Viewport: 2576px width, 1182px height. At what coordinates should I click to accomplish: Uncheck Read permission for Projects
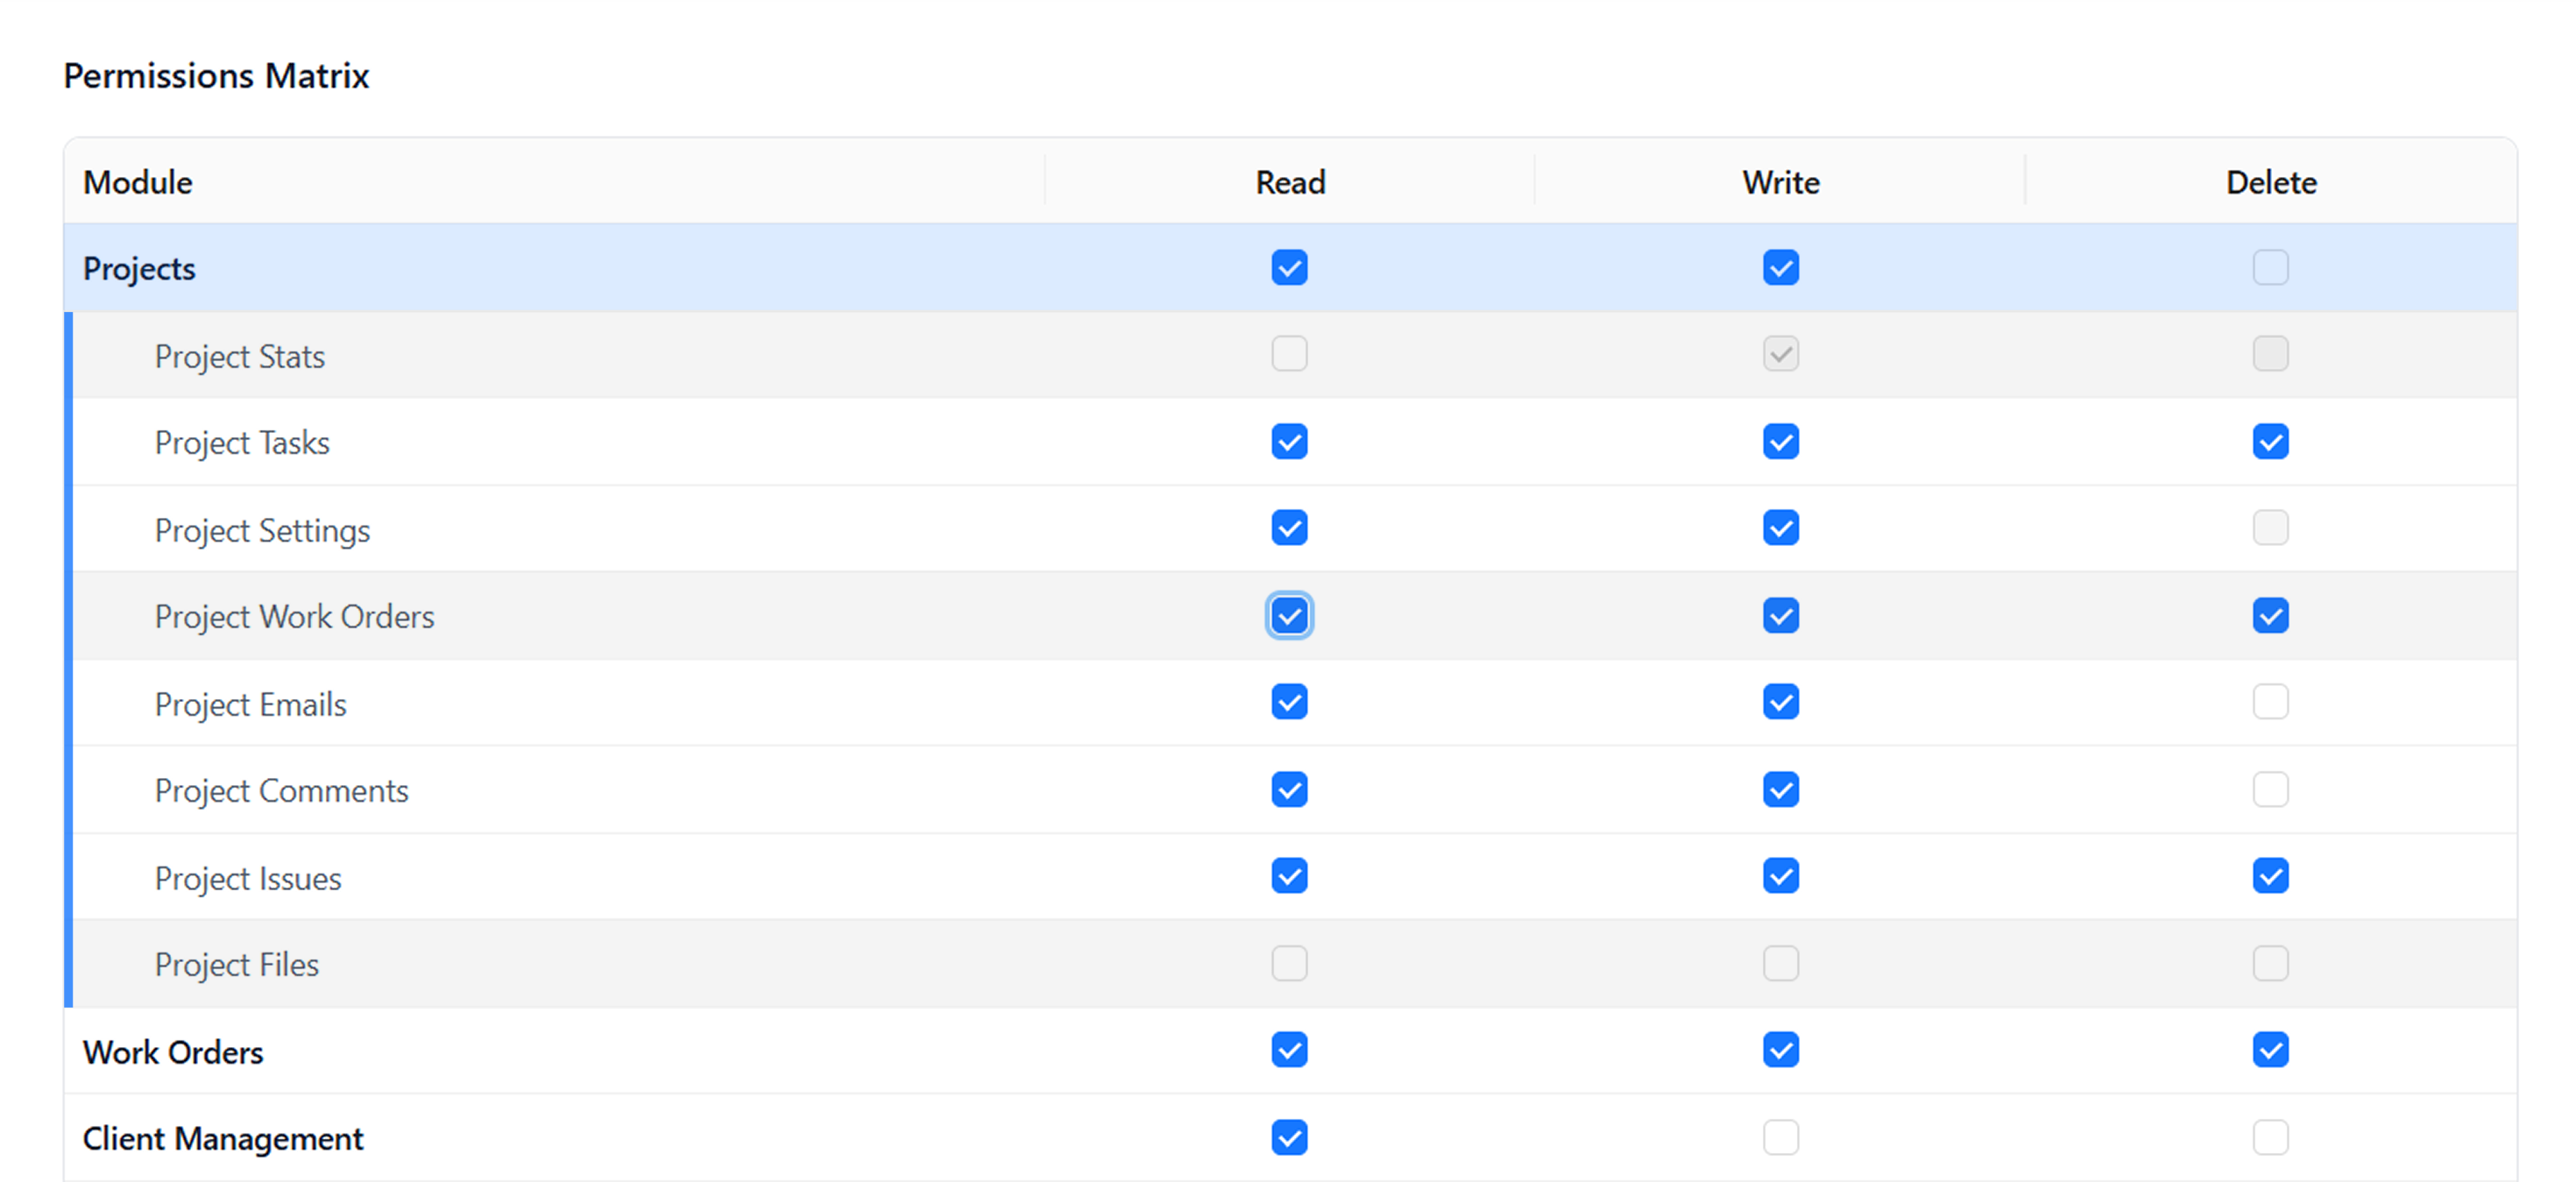pyautogui.click(x=1289, y=267)
